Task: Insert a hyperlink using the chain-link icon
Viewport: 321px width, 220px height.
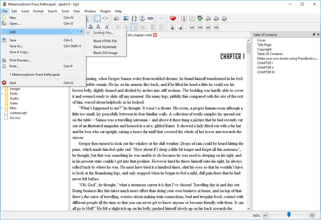Action: (150, 19)
